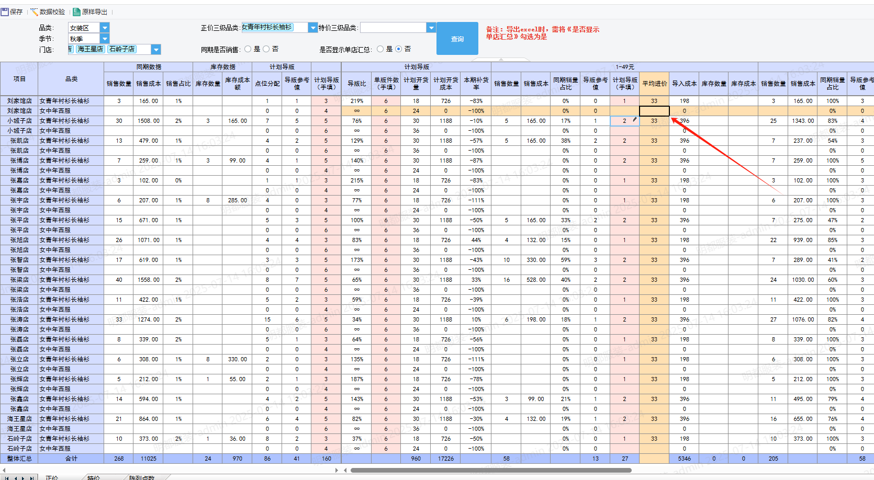The height and width of the screenshot is (480, 874).
Task: Select 否 for 同期是否销售
Action: pos(266,49)
